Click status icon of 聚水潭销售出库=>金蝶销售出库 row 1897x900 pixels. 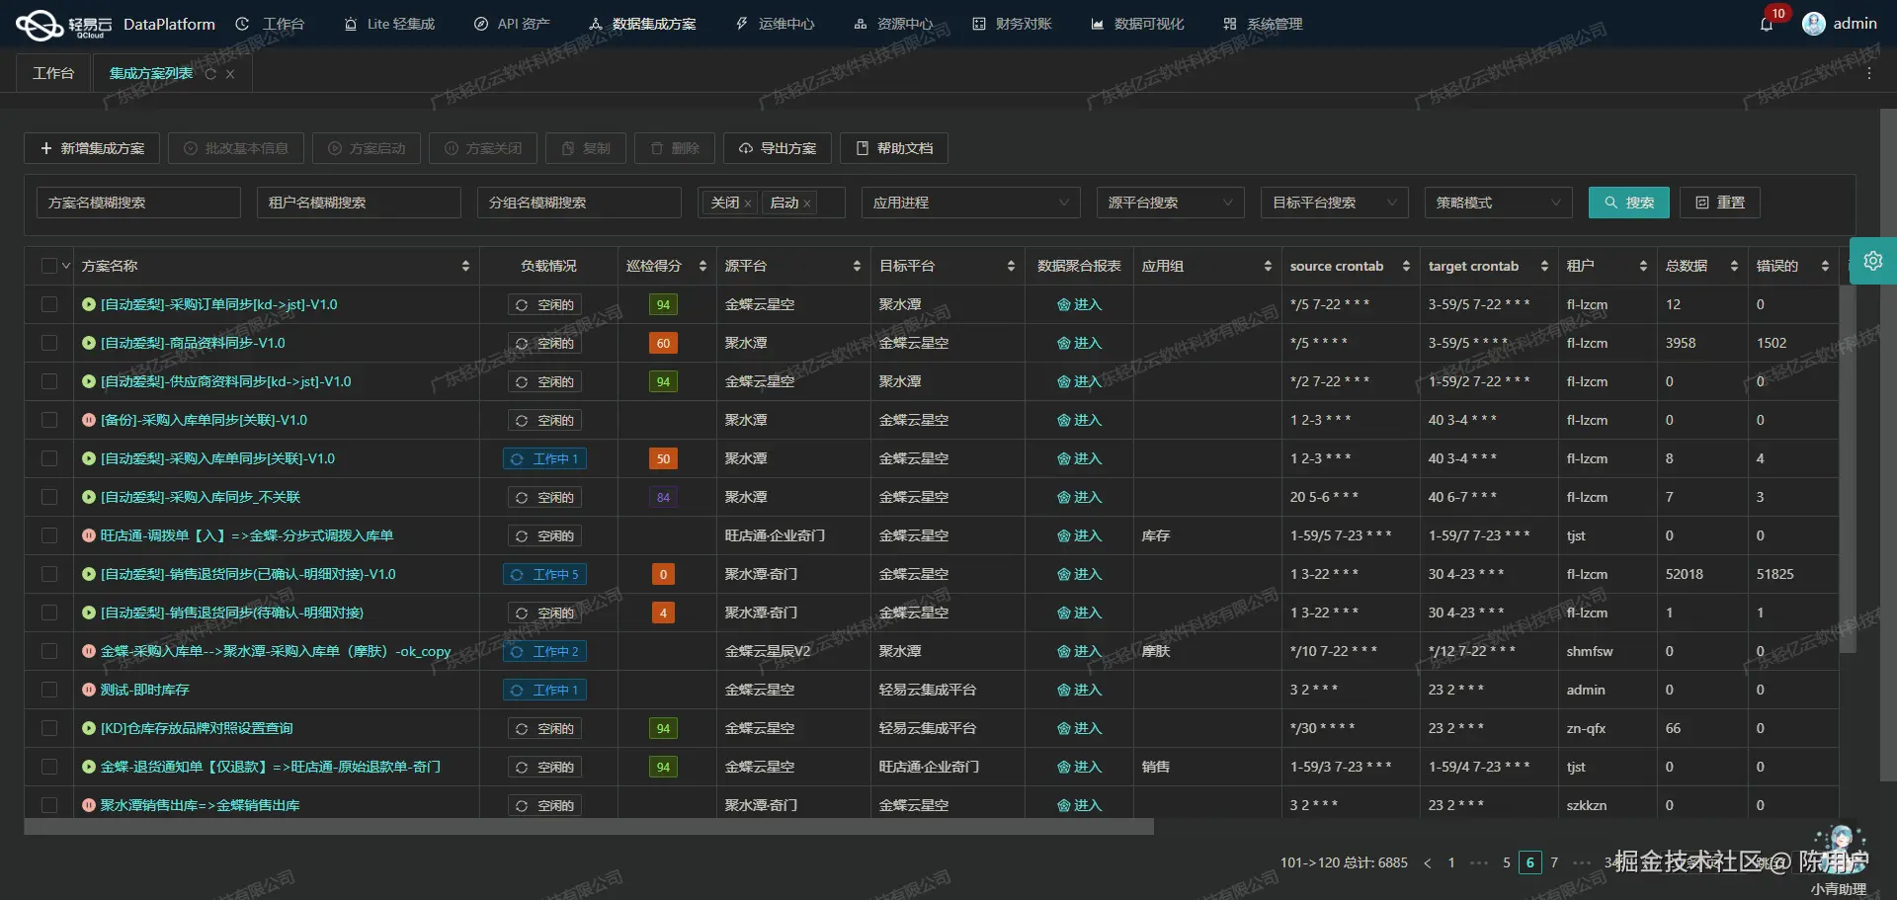click(89, 805)
